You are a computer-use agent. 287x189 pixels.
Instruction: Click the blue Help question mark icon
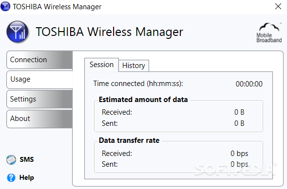[11, 177]
